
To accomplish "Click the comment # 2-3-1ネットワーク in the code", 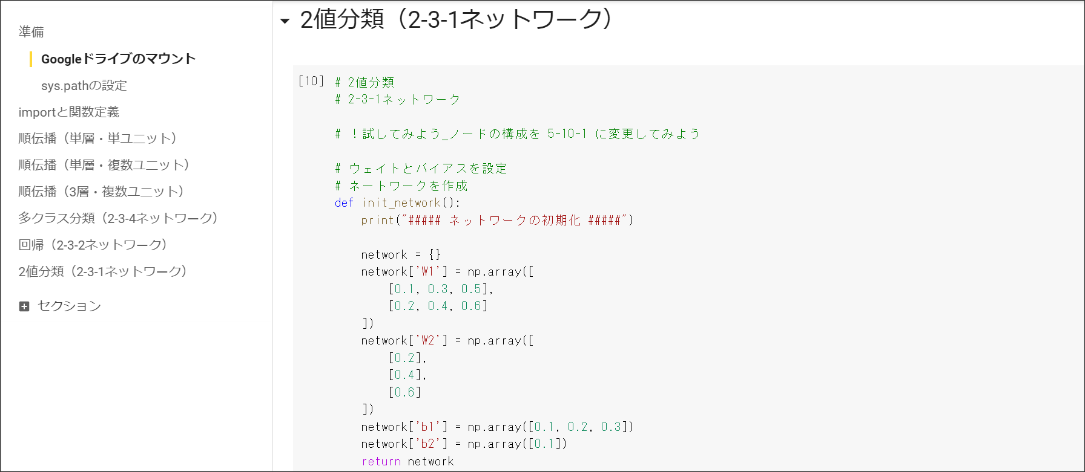I will (398, 99).
